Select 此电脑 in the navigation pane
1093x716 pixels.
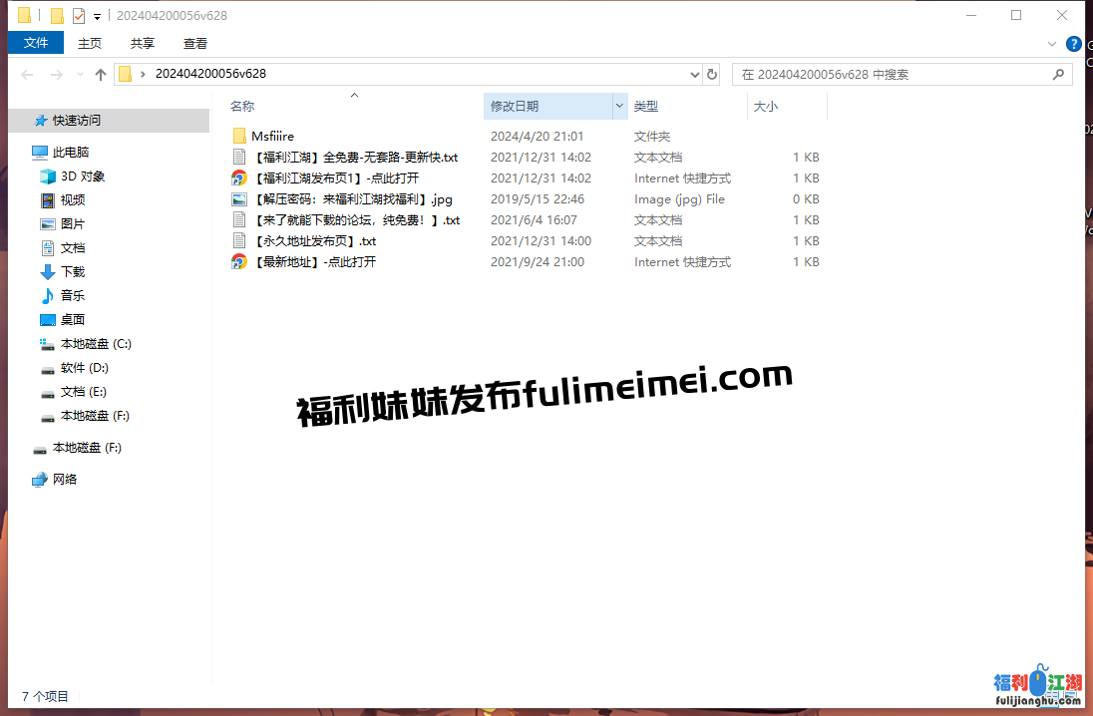pyautogui.click(x=71, y=152)
